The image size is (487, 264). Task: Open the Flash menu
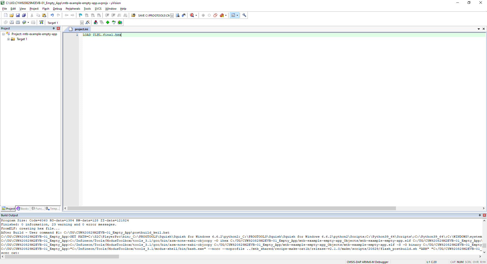click(46, 9)
